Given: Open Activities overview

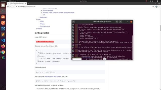Looking at the screenshot, I should [4, 1].
